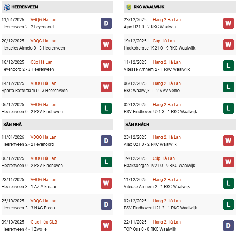Click the D result badge for TOP Oss match

tap(228, 226)
